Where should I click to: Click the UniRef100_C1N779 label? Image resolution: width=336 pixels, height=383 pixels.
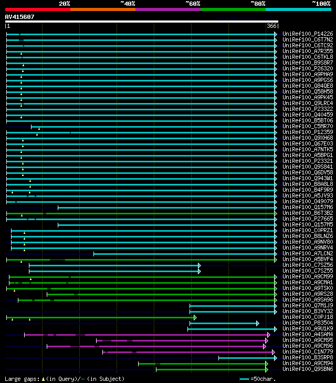tap(308, 352)
